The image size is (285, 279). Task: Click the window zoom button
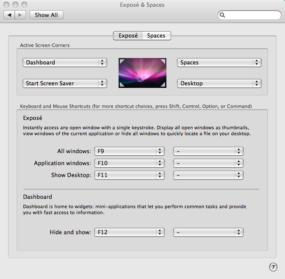24,5
